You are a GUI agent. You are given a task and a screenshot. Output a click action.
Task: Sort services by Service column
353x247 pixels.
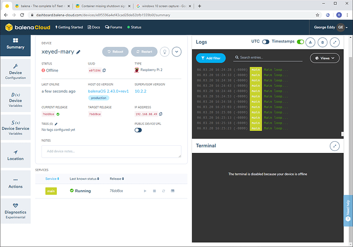(x=52, y=179)
